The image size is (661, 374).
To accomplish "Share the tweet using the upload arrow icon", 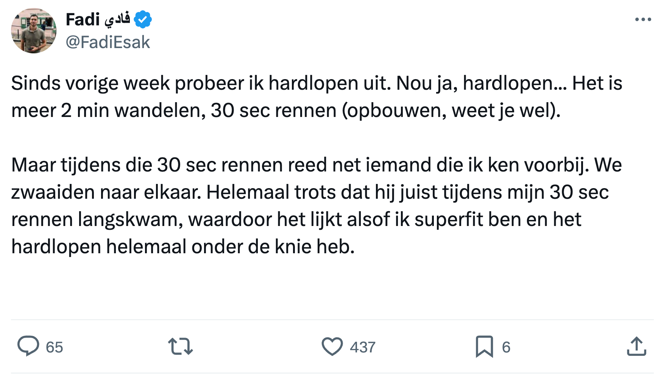I will 636,346.
